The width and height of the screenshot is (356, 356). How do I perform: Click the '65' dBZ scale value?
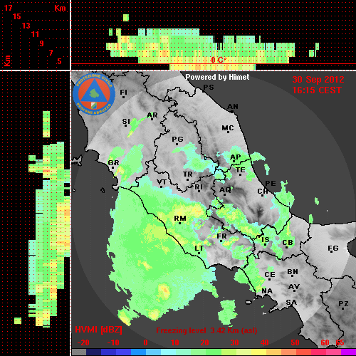pos(340,342)
